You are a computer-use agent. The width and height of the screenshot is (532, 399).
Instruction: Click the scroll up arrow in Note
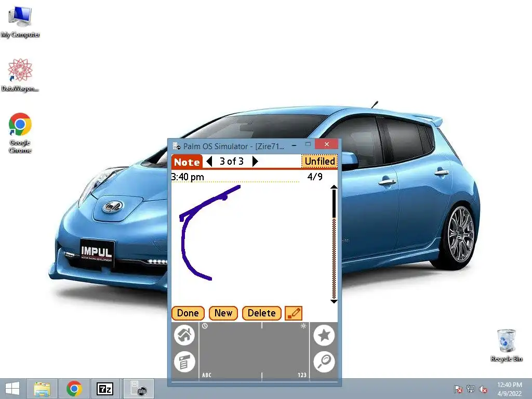[x=334, y=187]
